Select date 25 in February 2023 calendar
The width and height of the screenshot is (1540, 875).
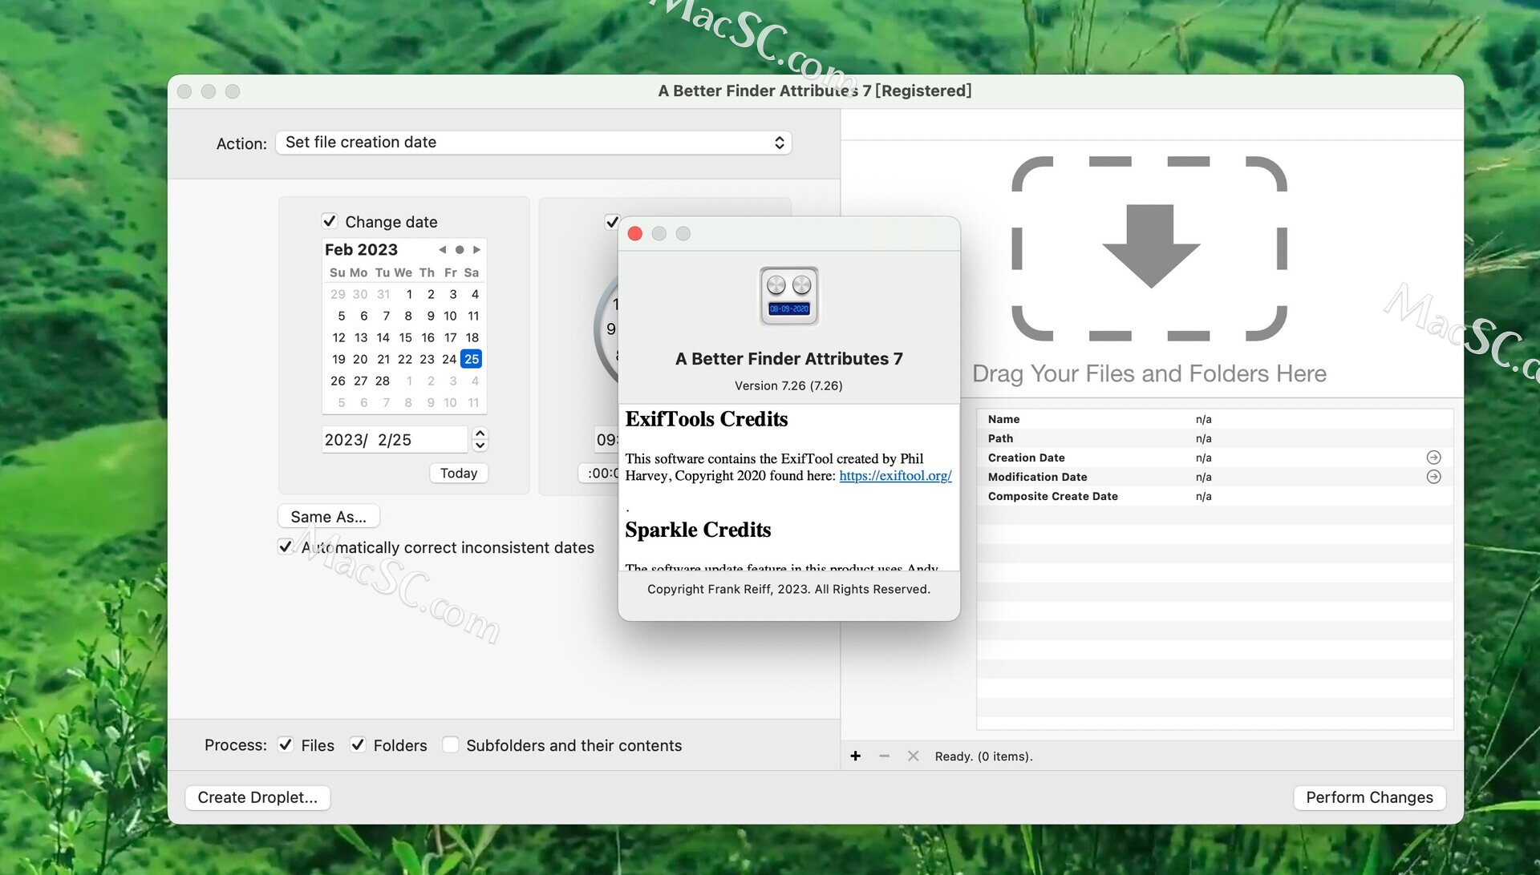(472, 358)
